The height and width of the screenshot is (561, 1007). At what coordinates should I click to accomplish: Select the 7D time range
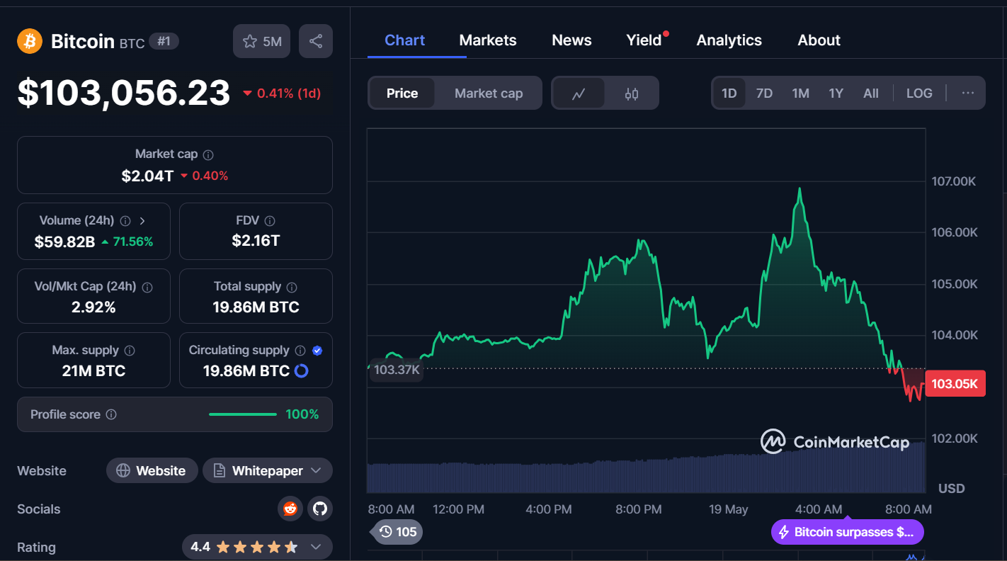[764, 93]
